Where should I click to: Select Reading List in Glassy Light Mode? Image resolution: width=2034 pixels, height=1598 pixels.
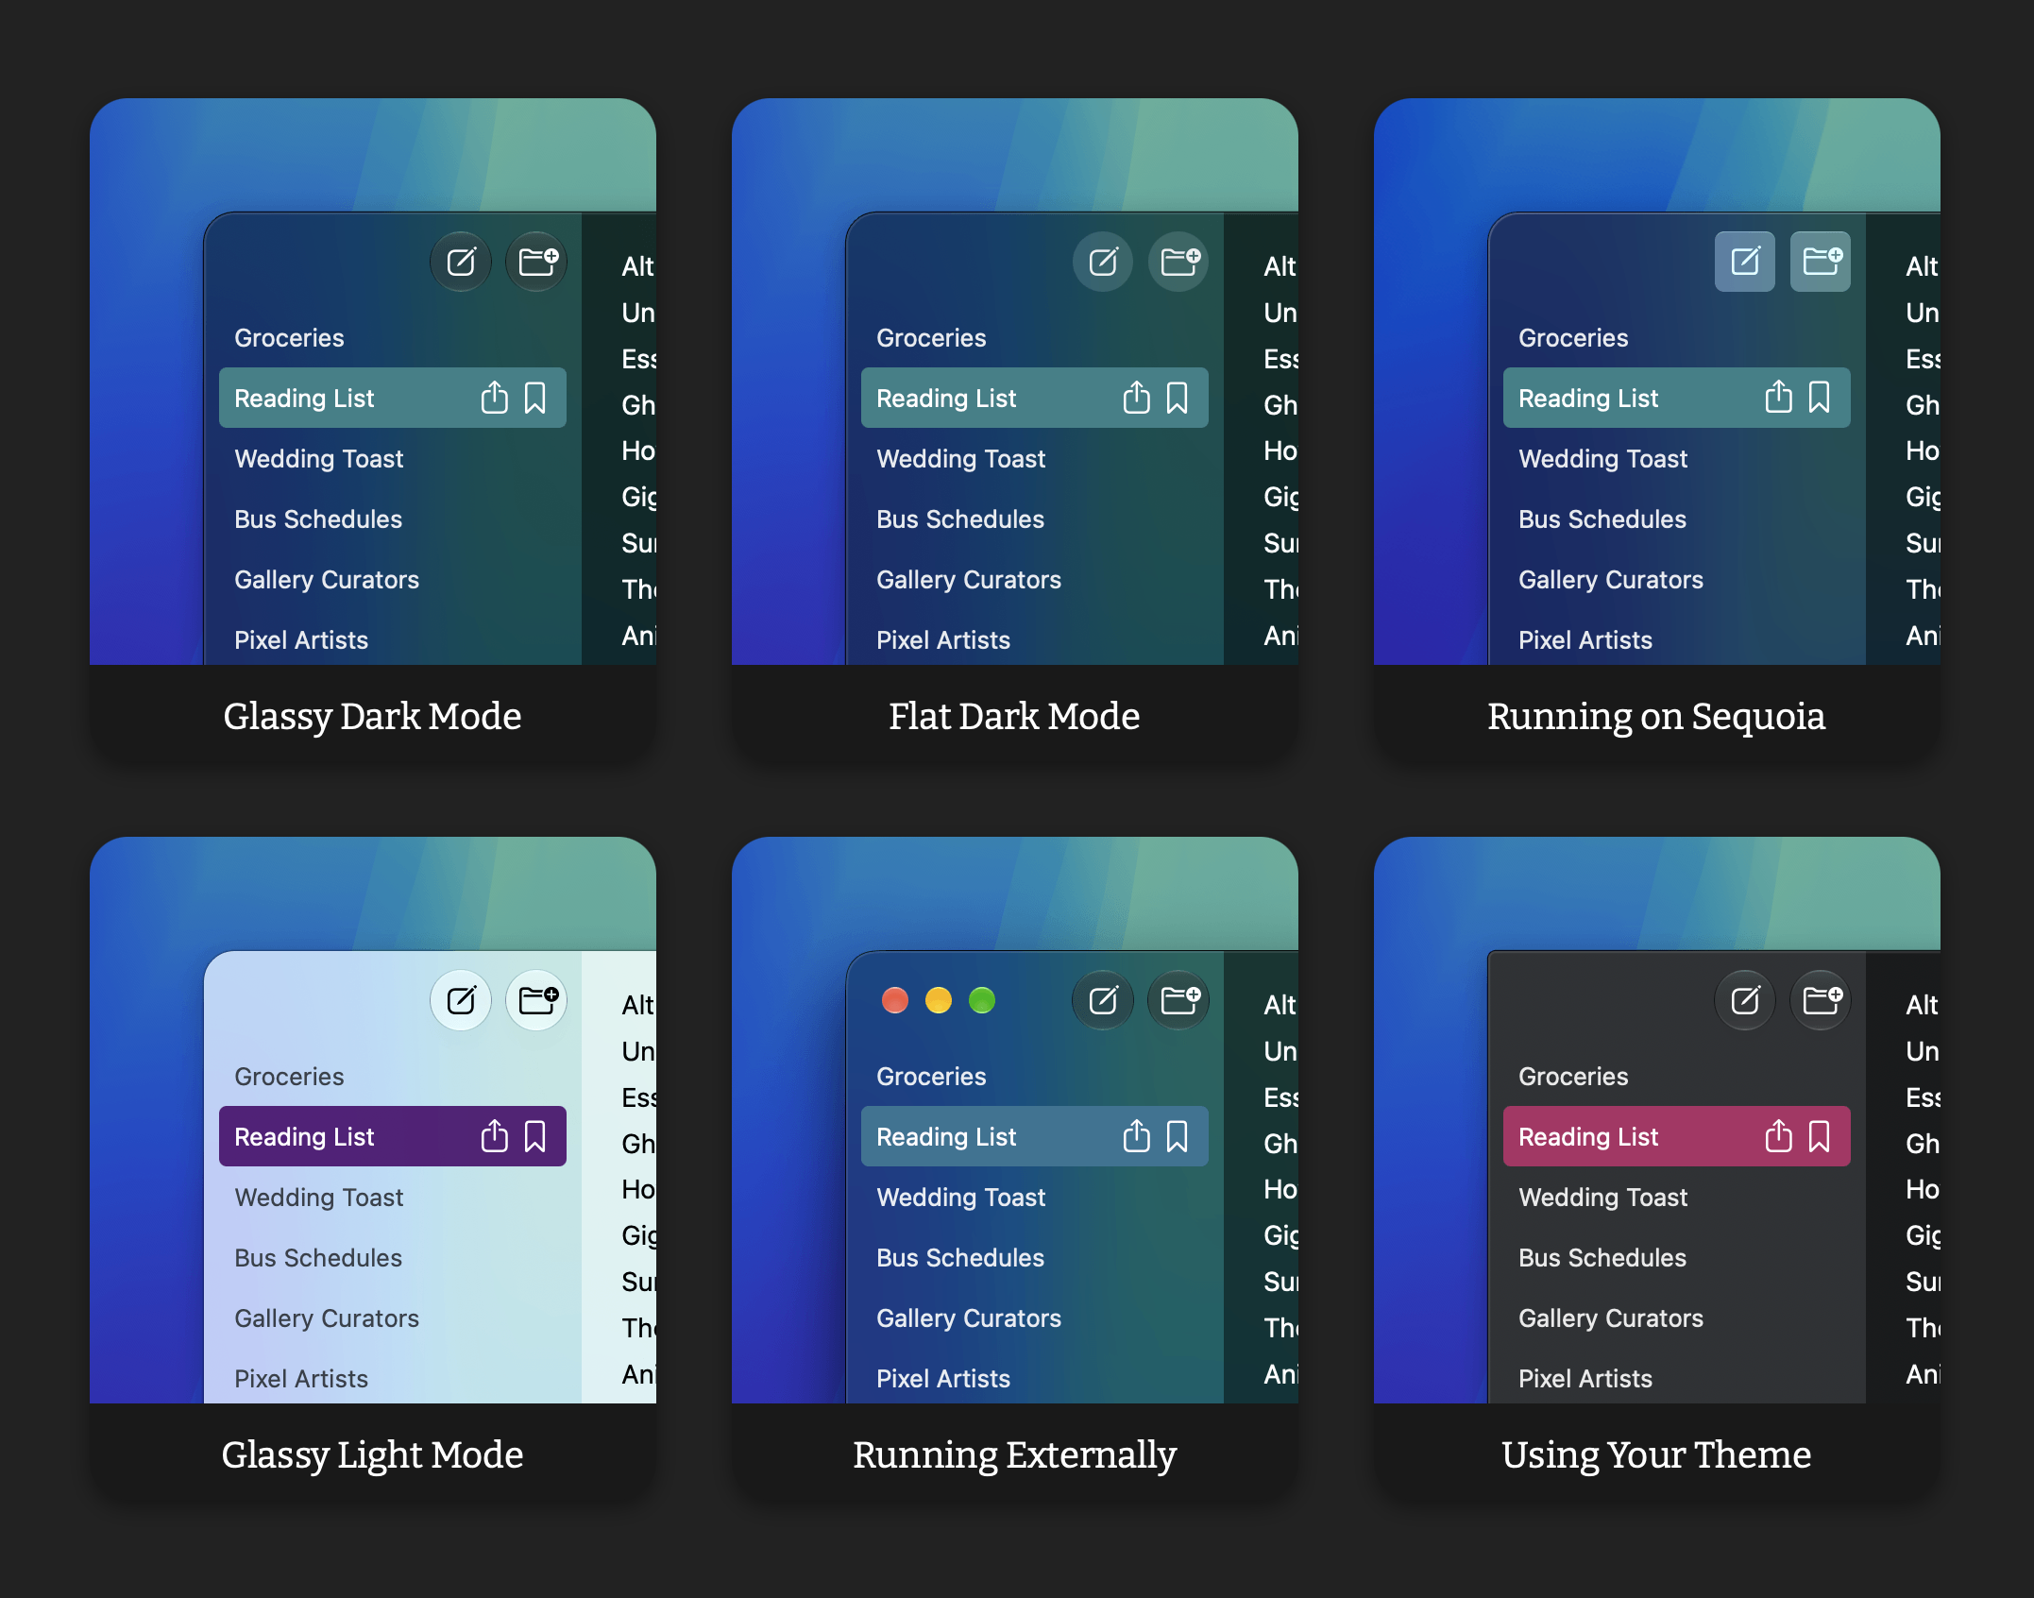(x=393, y=1136)
